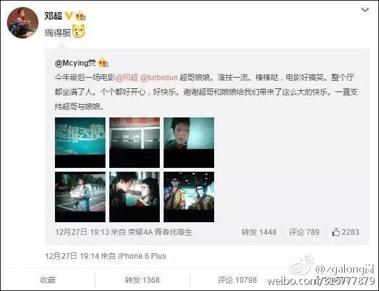Open 邓超's profile avatar picture
The image size is (379, 291).
point(23,23)
